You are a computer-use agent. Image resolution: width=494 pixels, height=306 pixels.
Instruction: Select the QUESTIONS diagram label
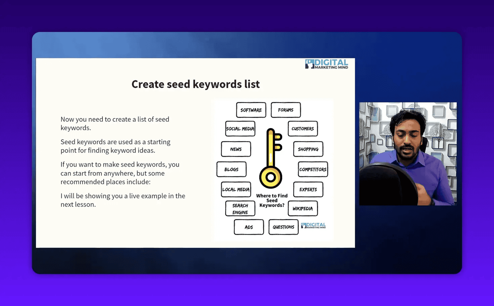coord(283,227)
